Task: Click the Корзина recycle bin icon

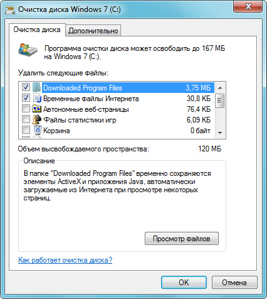Action: coord(38,130)
